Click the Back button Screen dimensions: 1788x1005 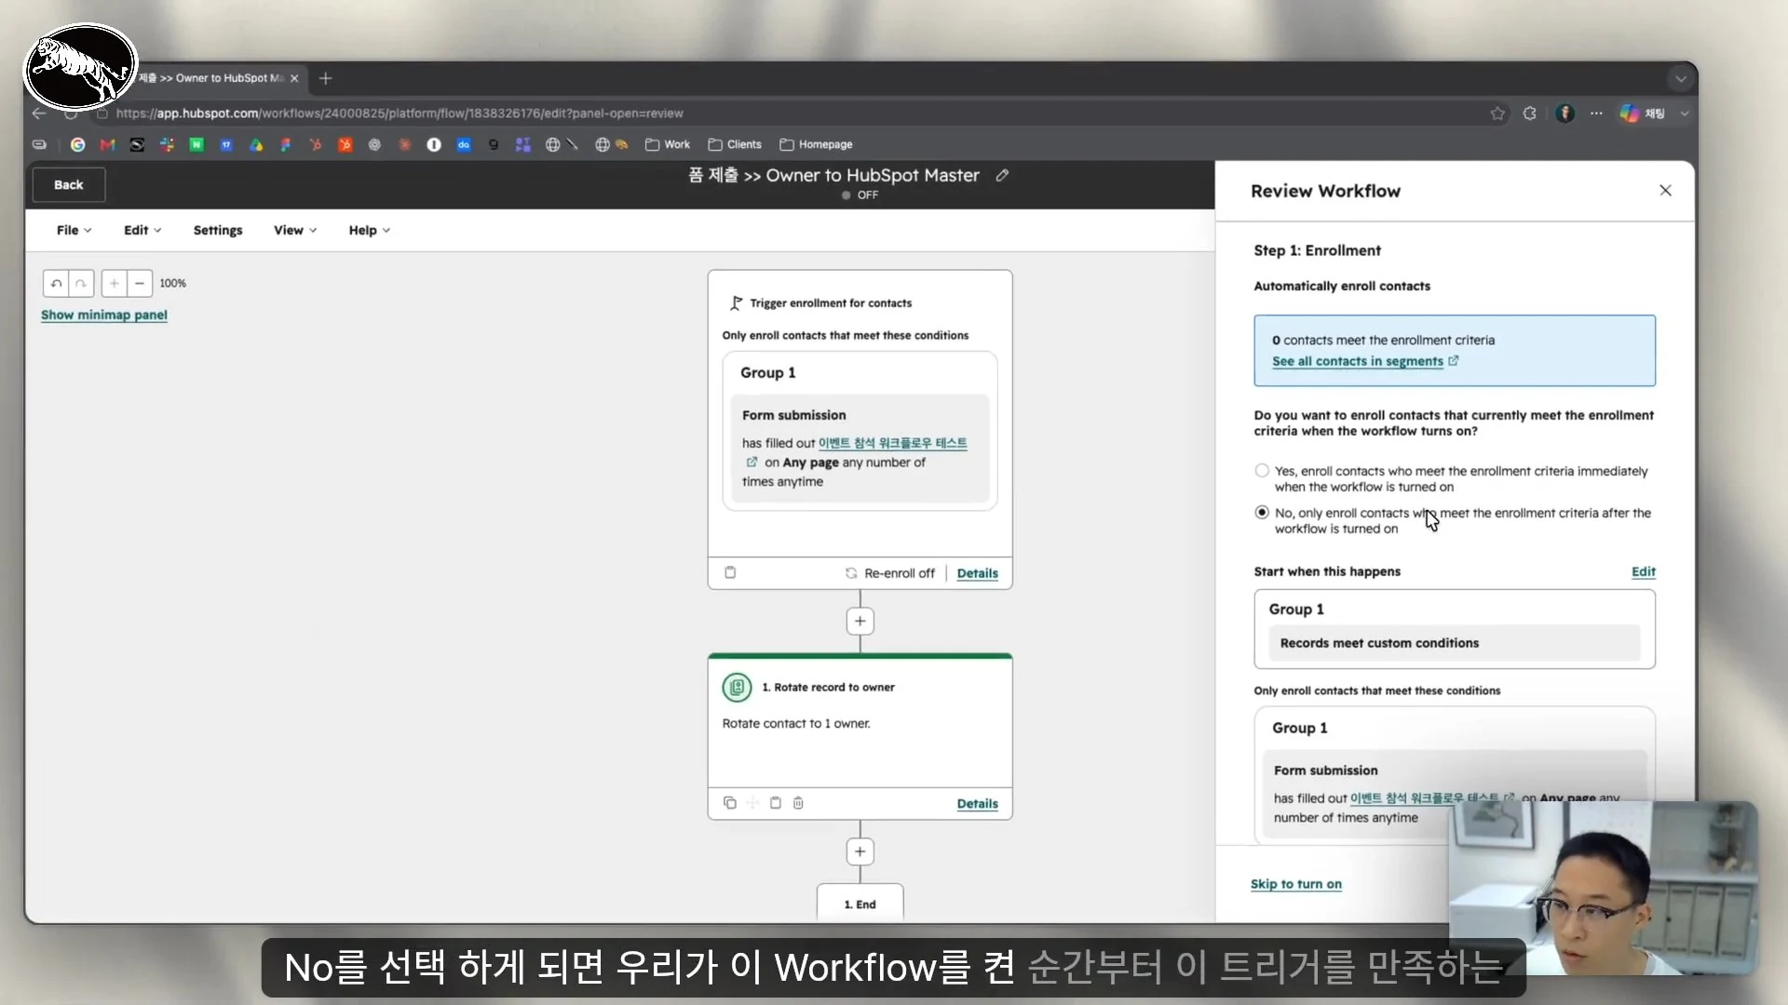coord(69,185)
